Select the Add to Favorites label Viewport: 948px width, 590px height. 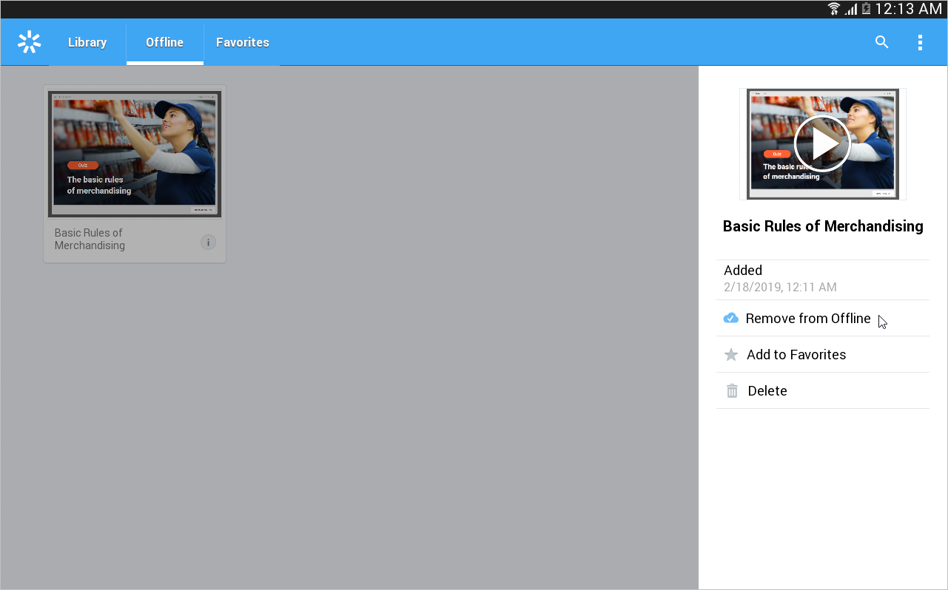(796, 355)
